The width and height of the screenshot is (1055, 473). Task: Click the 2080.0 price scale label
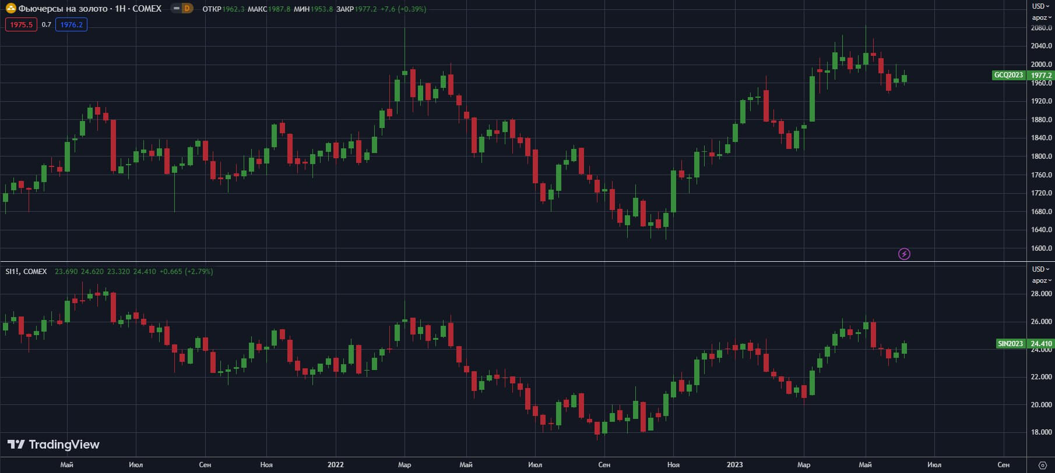click(x=1041, y=28)
